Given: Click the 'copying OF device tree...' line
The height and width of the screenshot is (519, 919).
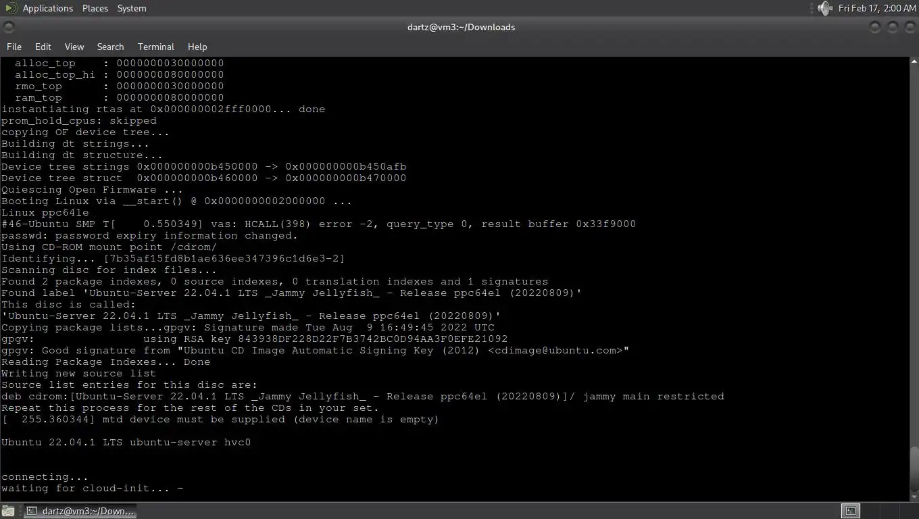Looking at the screenshot, I should [x=85, y=132].
